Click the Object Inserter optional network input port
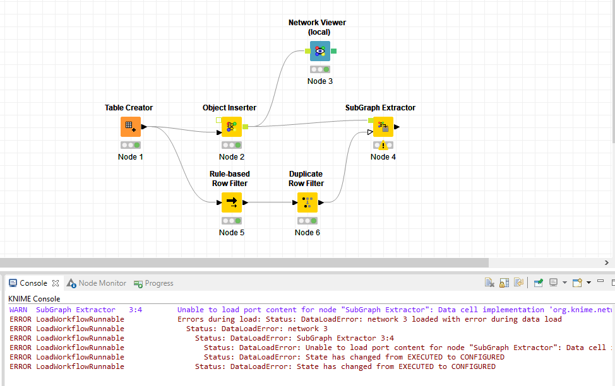615x386 pixels. pyautogui.click(x=218, y=120)
